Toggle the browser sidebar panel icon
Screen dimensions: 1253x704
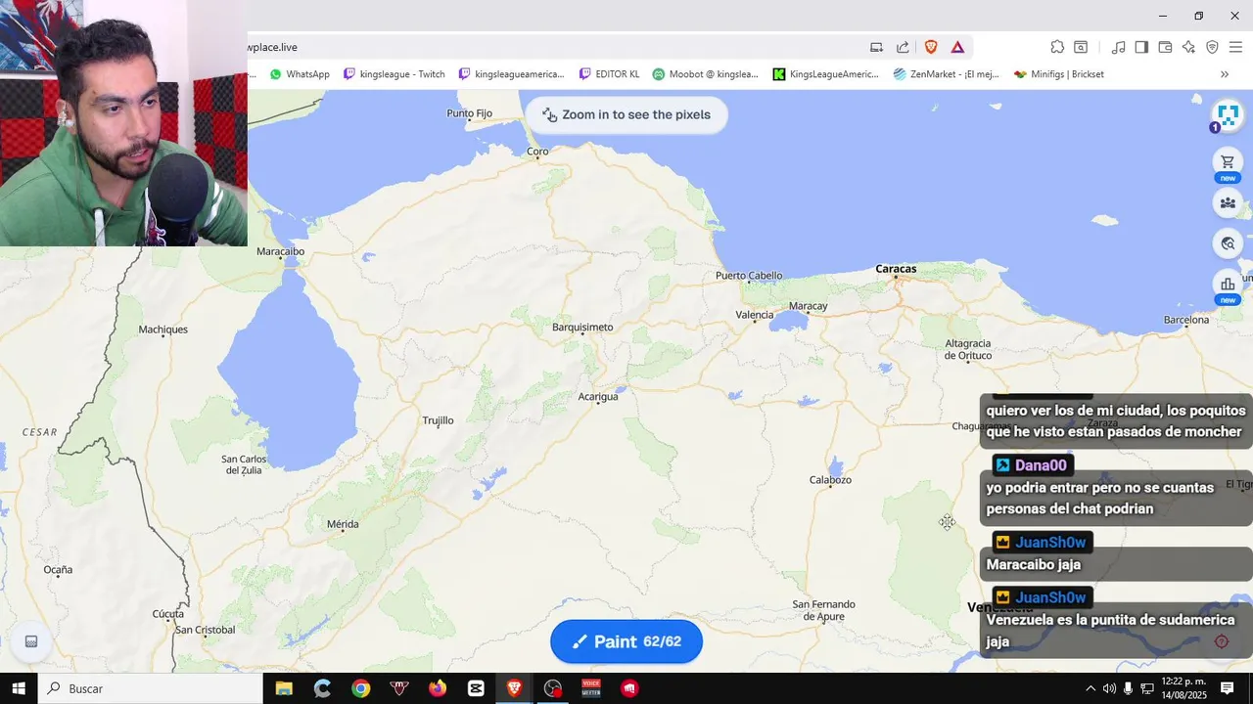point(1141,47)
